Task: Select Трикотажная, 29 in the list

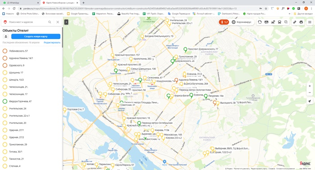Action: [x=31, y=144]
